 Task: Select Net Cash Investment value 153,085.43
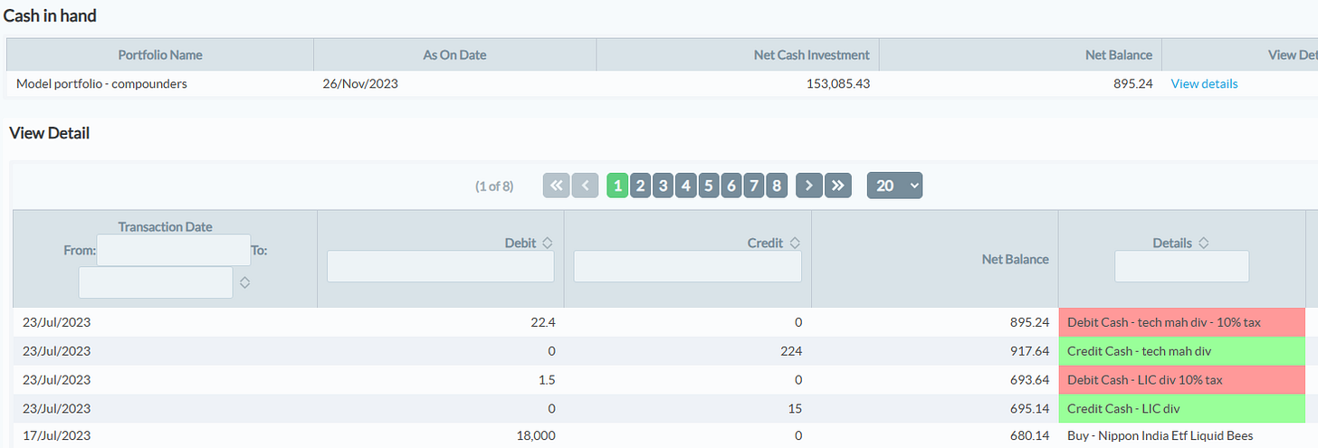(x=838, y=83)
